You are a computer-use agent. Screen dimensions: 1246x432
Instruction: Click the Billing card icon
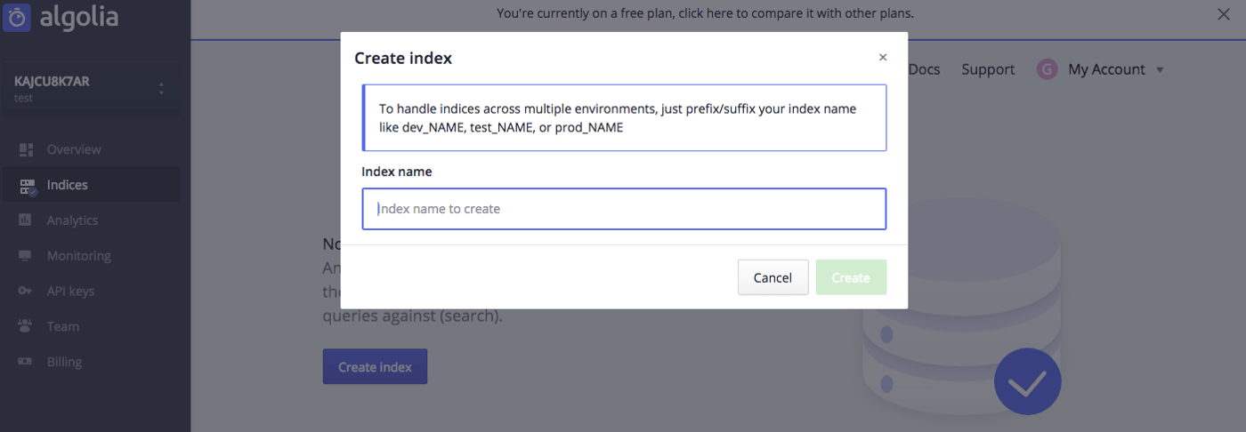[x=26, y=362]
